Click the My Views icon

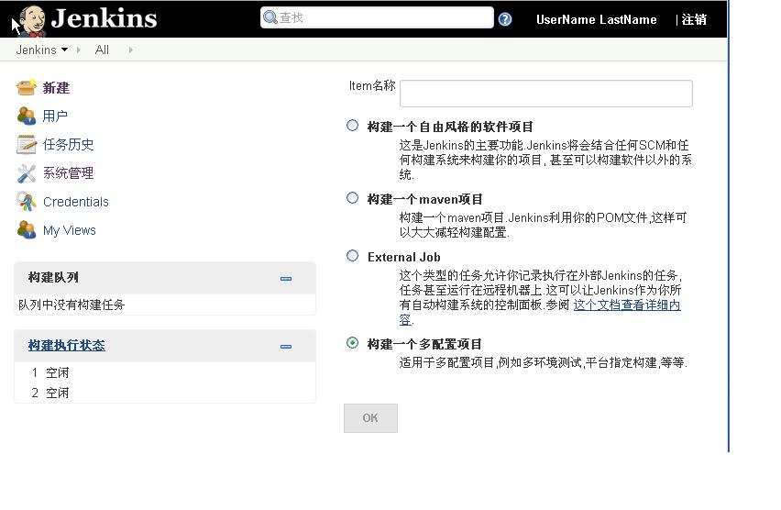(x=27, y=230)
